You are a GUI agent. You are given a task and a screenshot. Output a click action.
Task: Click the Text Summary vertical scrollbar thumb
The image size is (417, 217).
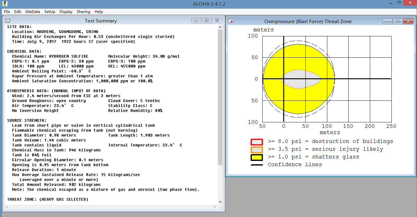pos(220,97)
